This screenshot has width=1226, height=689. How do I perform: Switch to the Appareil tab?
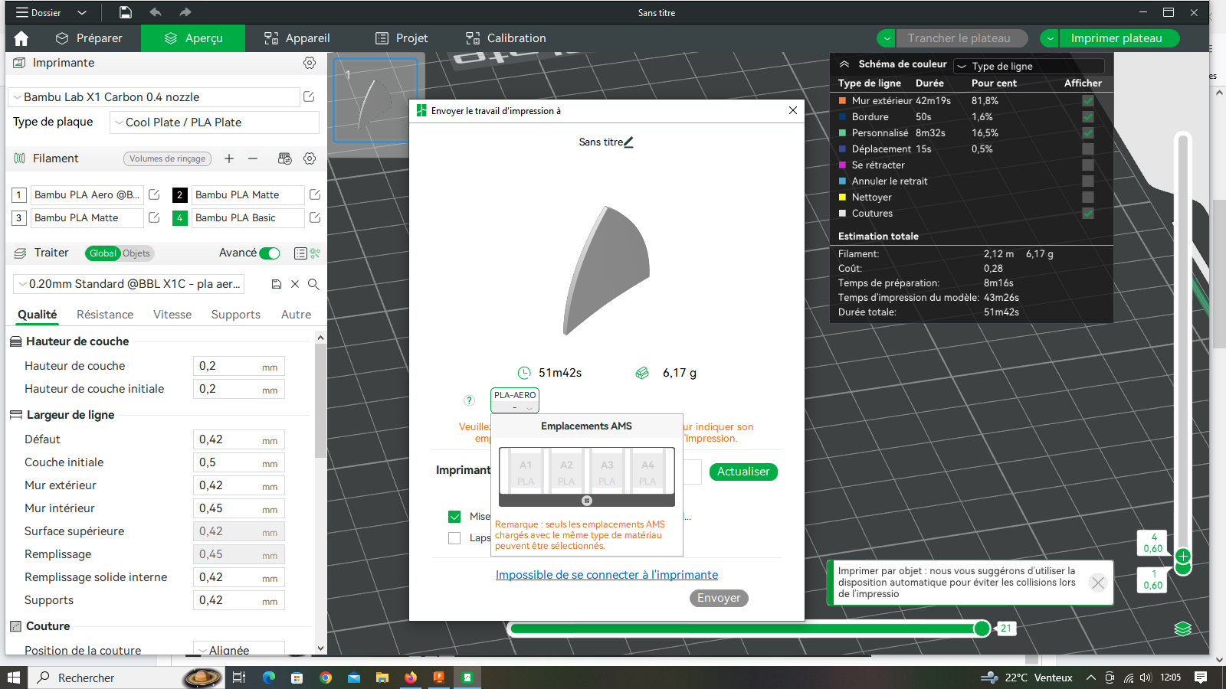(x=297, y=38)
